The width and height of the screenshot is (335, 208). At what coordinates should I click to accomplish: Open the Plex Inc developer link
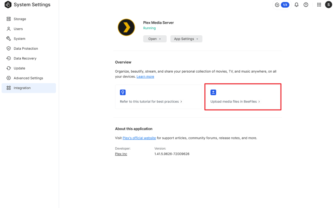pos(121,154)
